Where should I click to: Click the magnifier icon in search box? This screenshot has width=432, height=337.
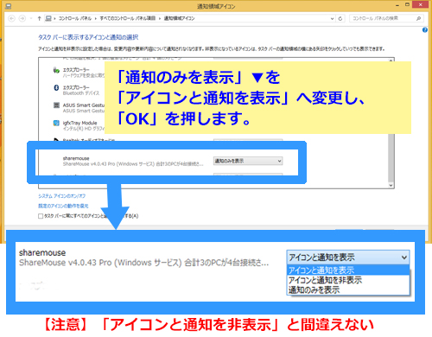click(418, 18)
